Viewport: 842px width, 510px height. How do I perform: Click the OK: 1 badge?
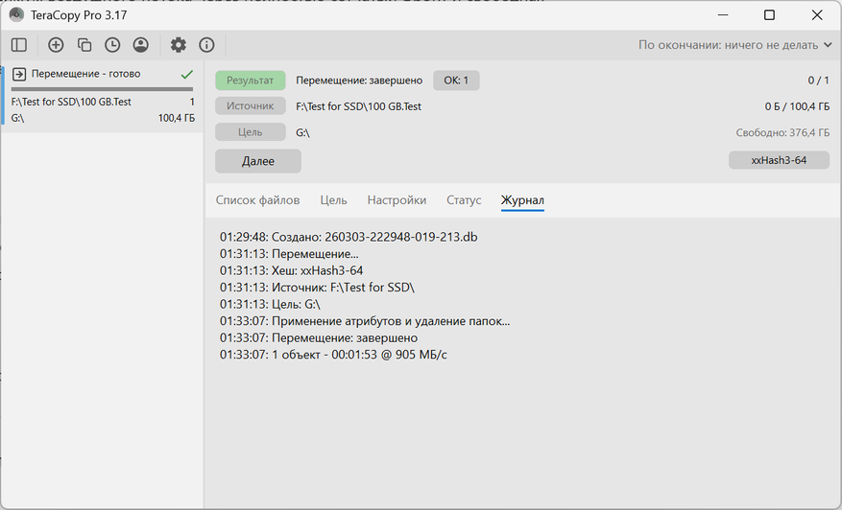(456, 81)
